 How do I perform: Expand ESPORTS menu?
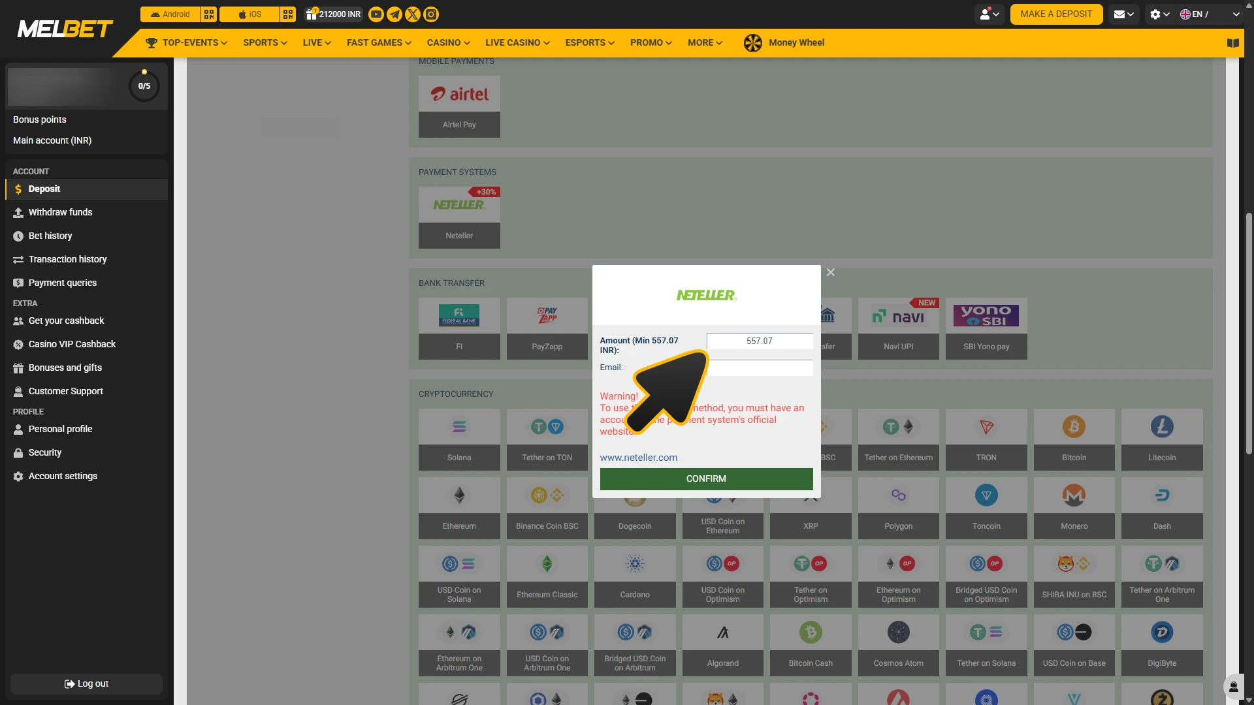tap(590, 43)
